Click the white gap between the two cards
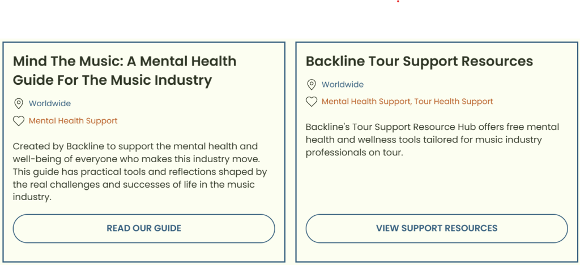Image resolution: width=580 pixels, height=265 pixels. click(291, 151)
